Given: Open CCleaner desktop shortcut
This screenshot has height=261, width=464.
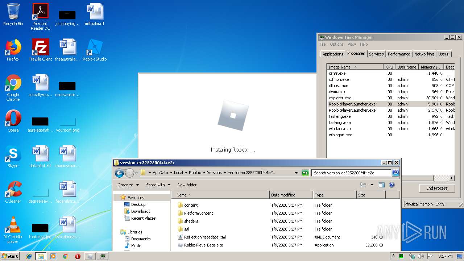Looking at the screenshot, I should [13, 192].
